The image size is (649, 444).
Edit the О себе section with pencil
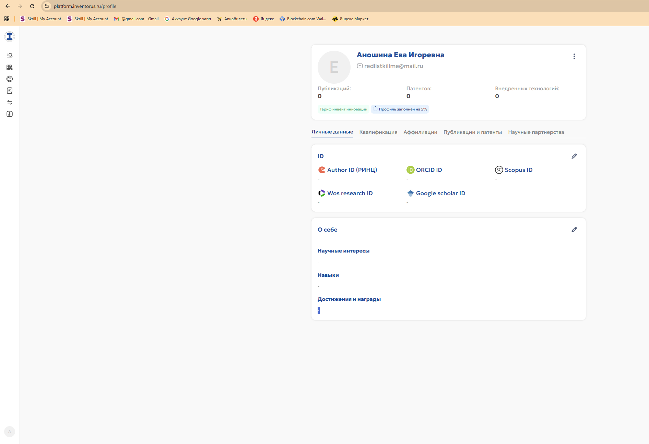tap(574, 230)
